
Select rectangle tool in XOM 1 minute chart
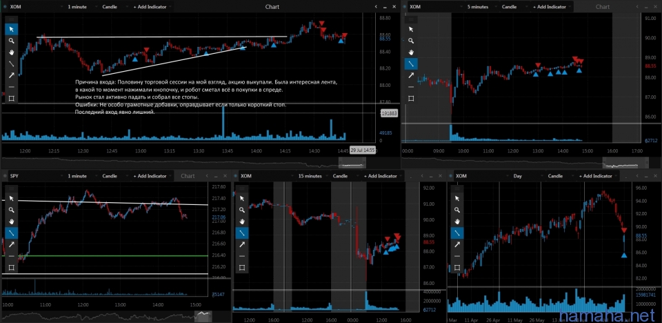[x=12, y=98]
